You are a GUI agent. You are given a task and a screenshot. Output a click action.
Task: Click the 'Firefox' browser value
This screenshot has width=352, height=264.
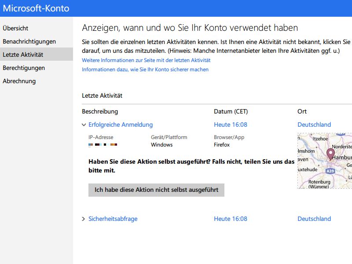(222, 145)
